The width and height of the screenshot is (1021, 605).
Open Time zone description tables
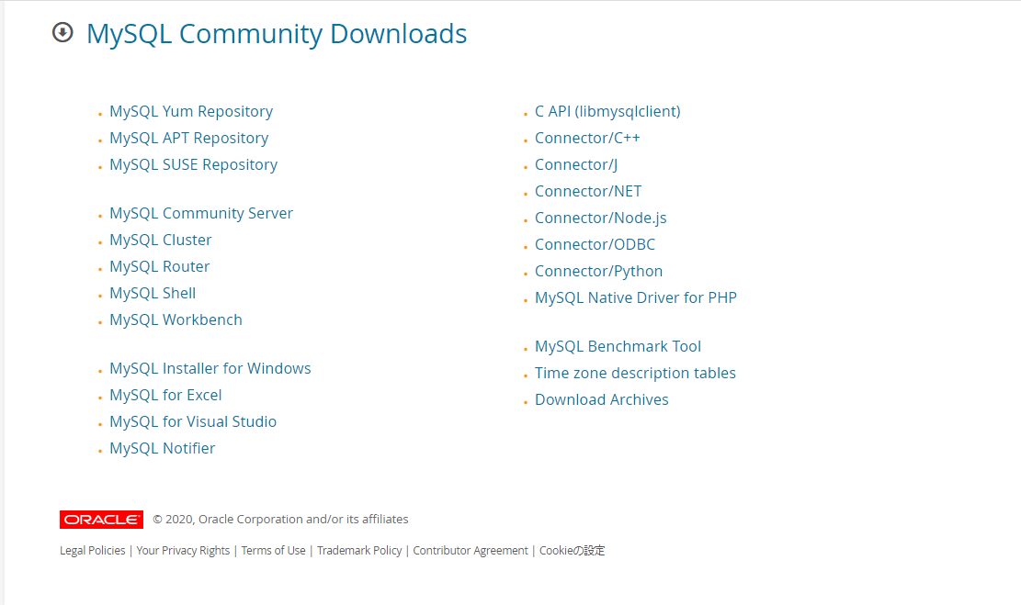(x=635, y=373)
